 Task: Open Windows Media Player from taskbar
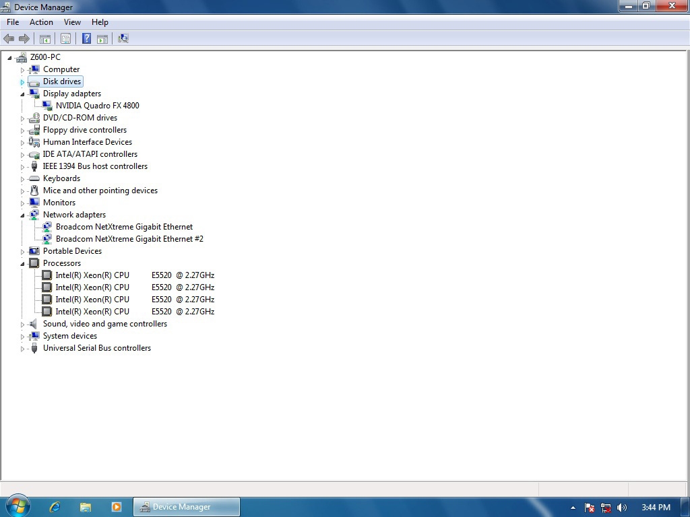pyautogui.click(x=117, y=507)
